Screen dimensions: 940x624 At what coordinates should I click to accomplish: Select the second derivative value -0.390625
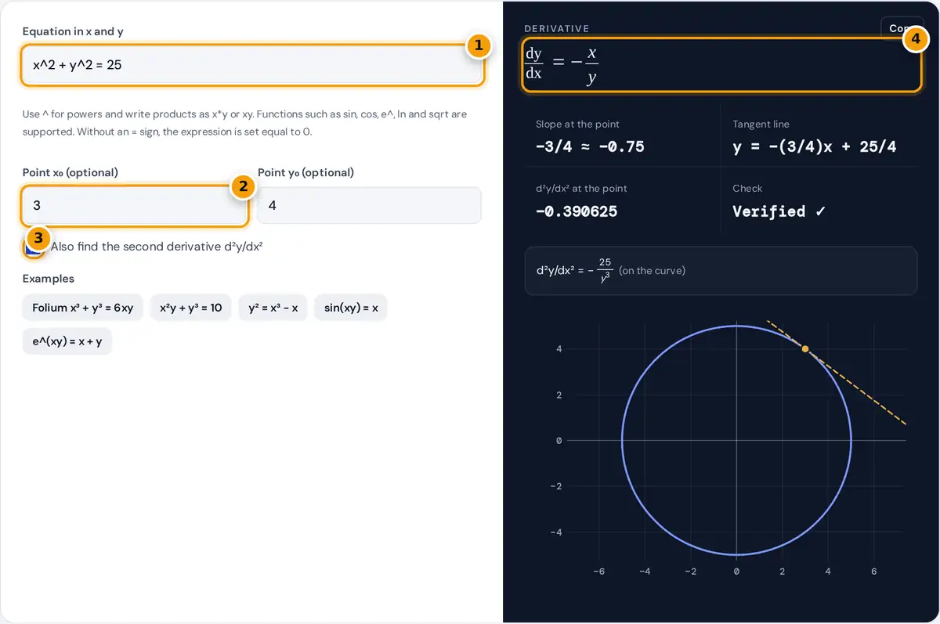click(x=577, y=211)
